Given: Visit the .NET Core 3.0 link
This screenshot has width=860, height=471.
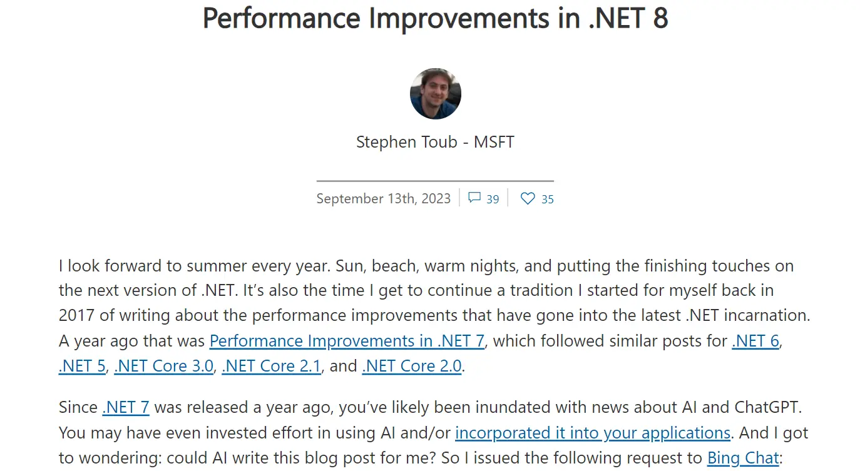Looking at the screenshot, I should coord(164,366).
